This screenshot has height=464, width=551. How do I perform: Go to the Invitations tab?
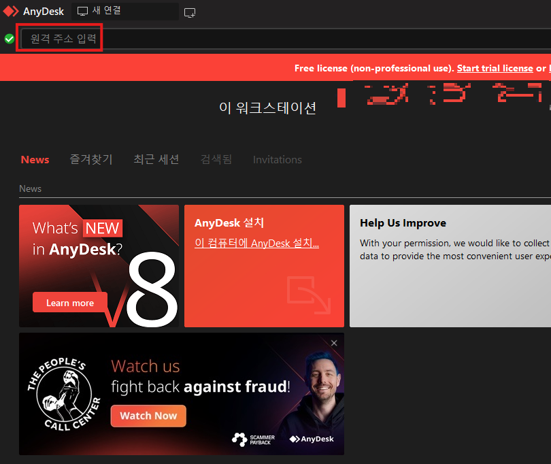coord(278,160)
